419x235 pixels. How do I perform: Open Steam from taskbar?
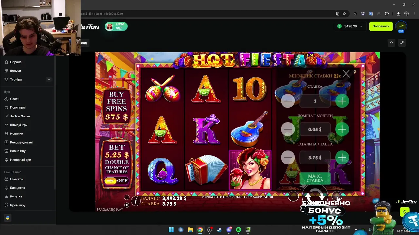point(219,230)
